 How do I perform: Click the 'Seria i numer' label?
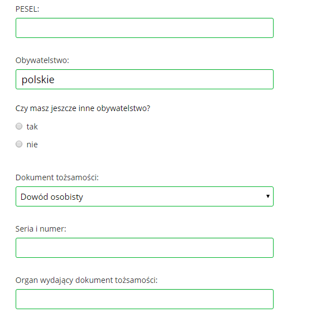(41, 229)
